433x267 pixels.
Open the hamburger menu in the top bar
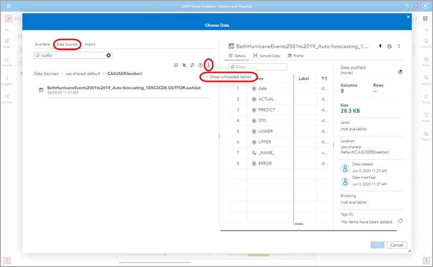point(9,6)
